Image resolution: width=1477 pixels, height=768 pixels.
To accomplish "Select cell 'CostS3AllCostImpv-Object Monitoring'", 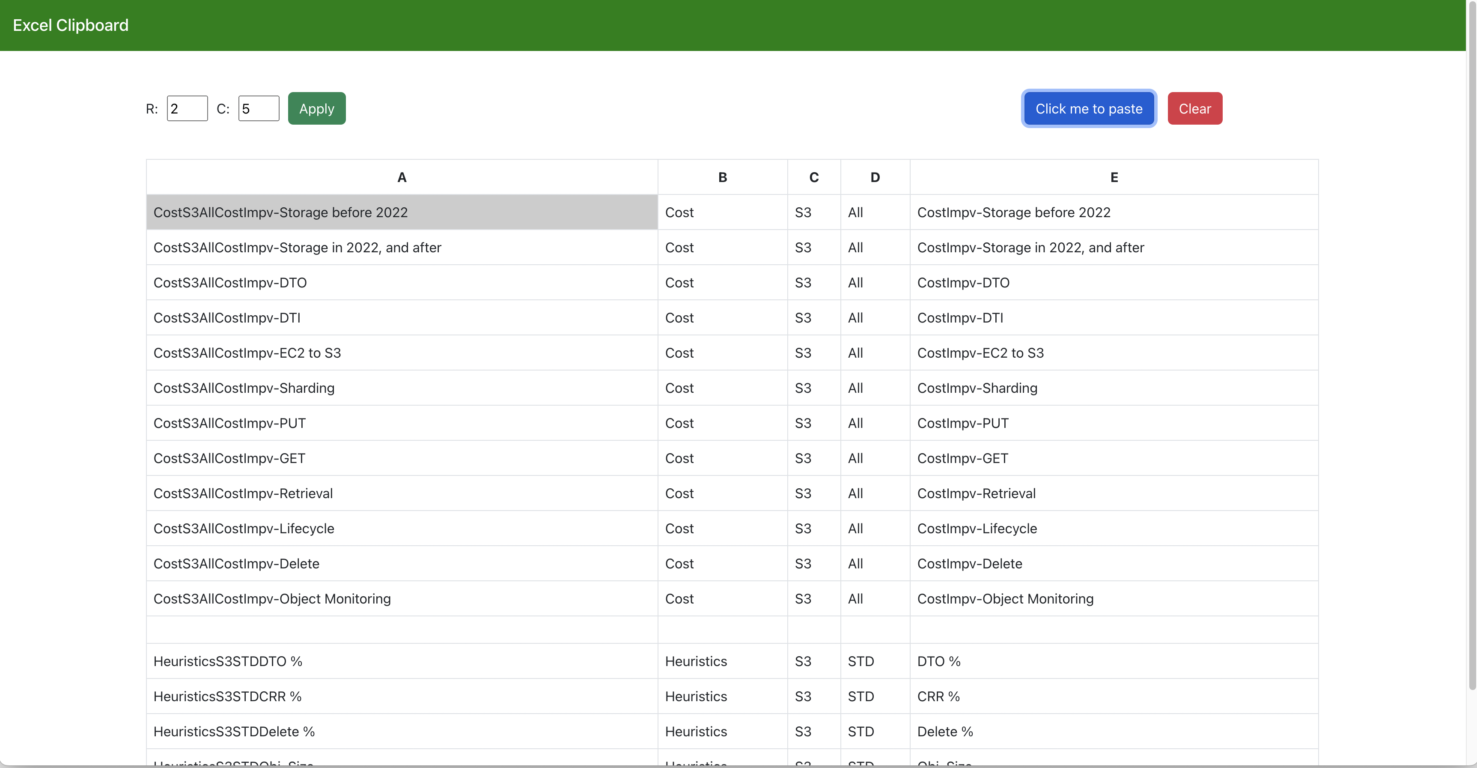I will tap(402, 599).
